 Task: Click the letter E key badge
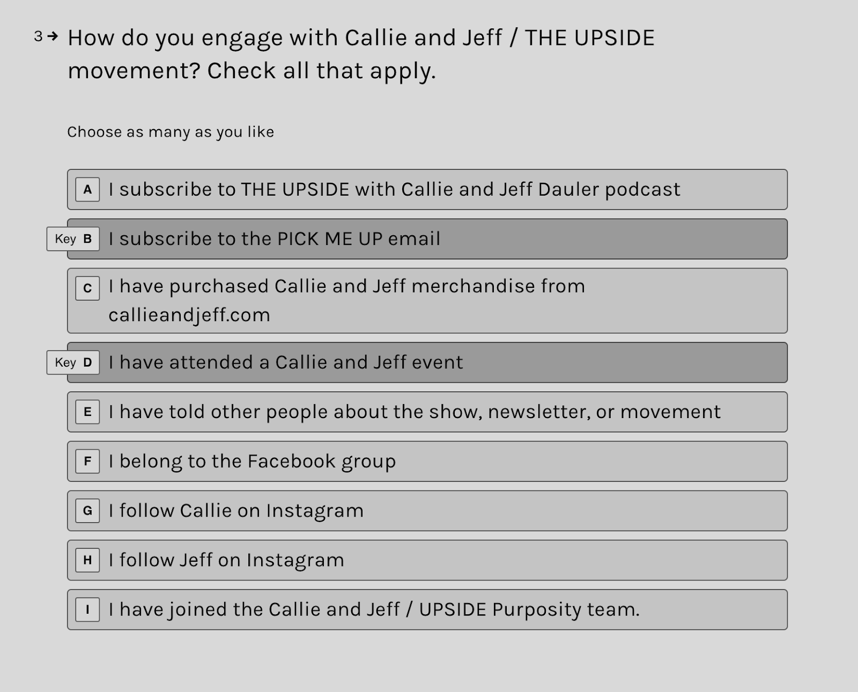[x=87, y=412]
